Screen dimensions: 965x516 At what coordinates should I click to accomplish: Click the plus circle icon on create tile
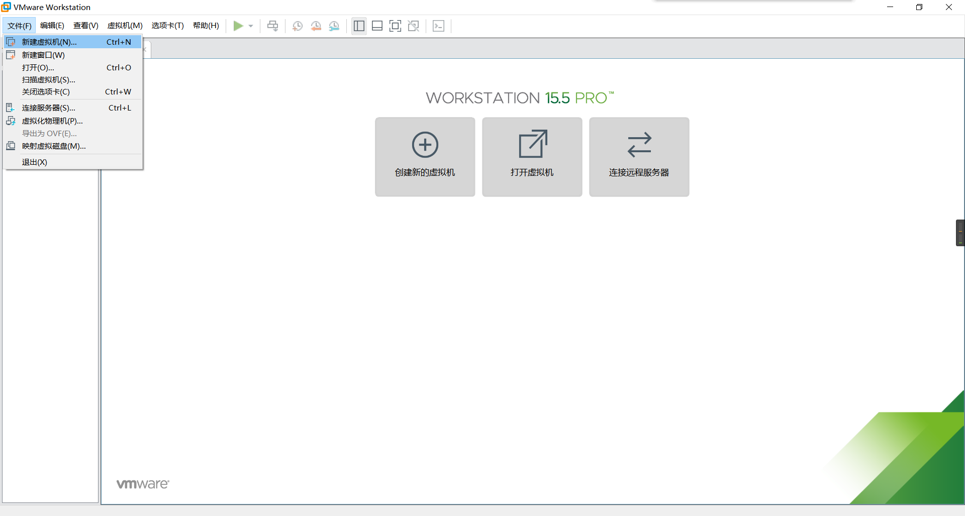click(425, 145)
